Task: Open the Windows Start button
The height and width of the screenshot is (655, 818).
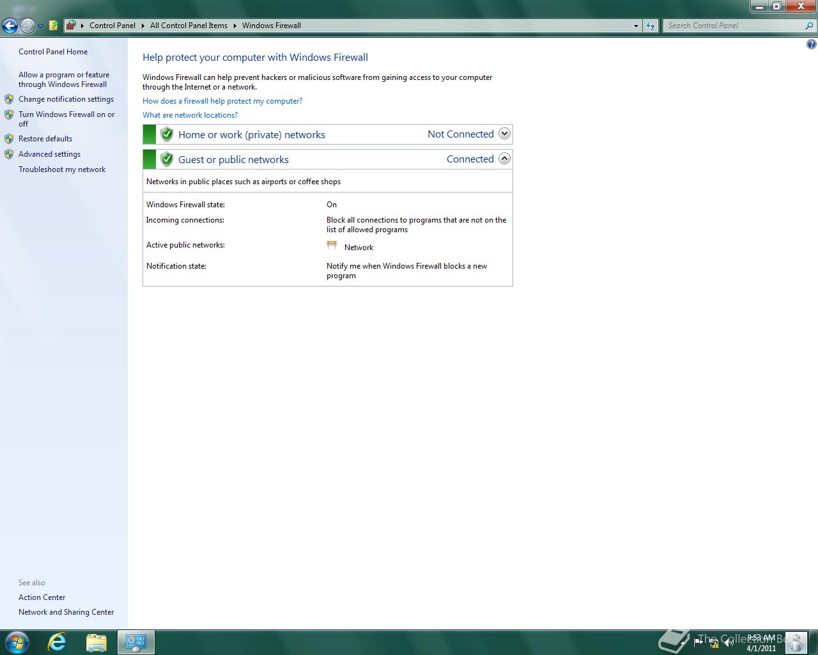Action: [17, 642]
